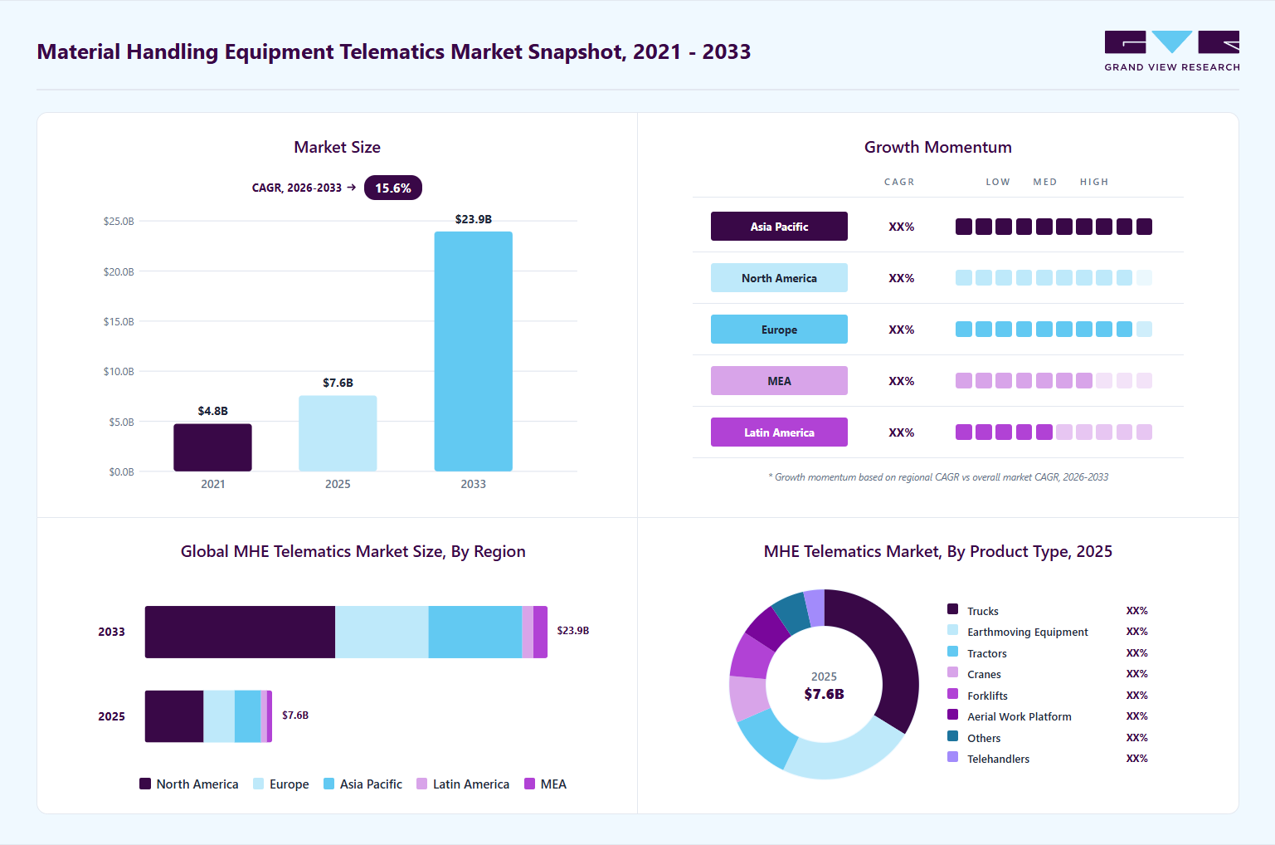Click the Telehandlers legend swatch

coord(952,757)
